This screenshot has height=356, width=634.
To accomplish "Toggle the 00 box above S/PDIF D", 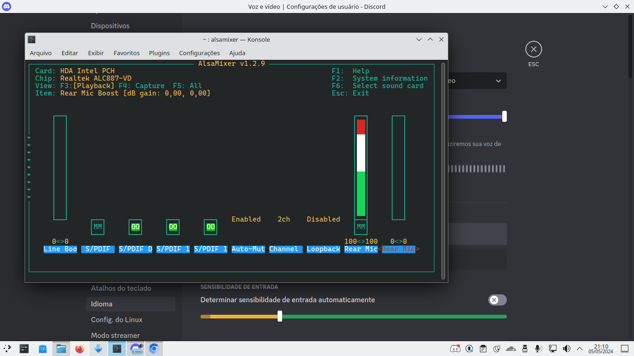I will 136,227.
